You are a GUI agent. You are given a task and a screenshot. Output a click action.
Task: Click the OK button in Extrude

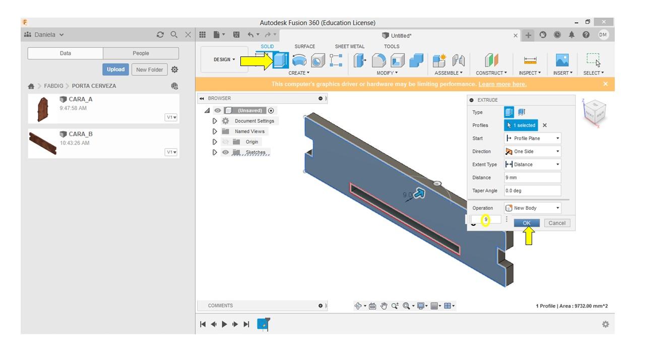(527, 223)
